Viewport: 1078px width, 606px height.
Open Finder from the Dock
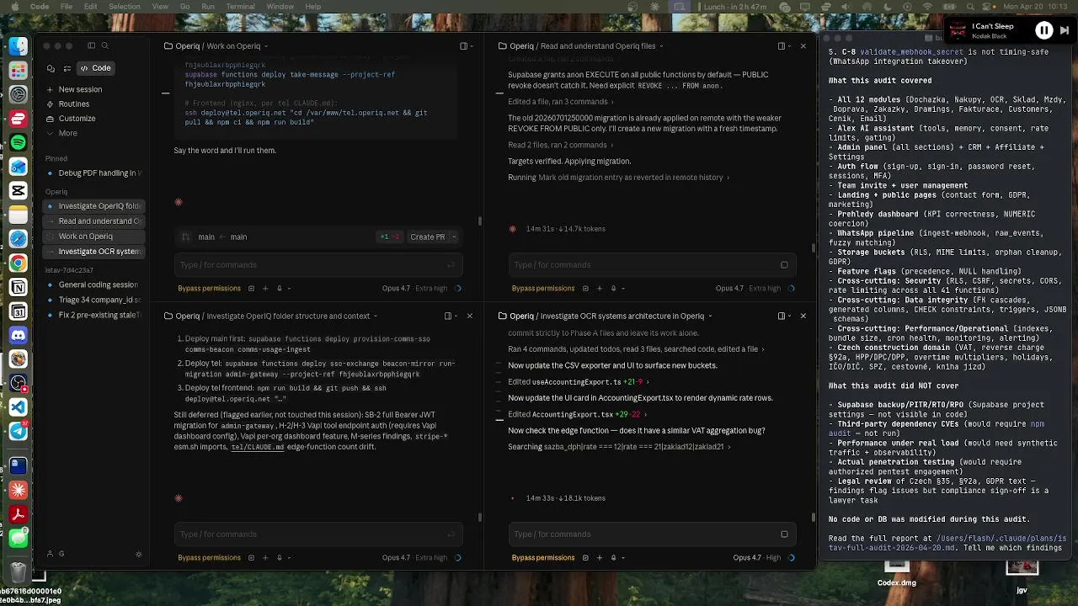18,46
